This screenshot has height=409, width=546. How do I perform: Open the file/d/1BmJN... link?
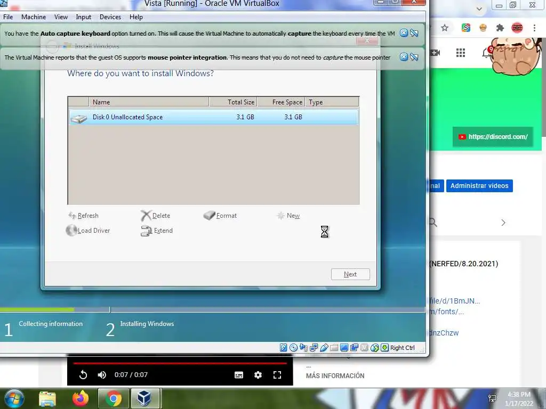pyautogui.click(x=454, y=301)
